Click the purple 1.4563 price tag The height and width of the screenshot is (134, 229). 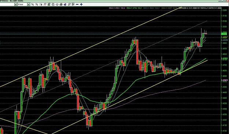224,80
